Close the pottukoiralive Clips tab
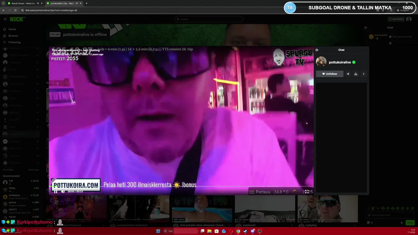 pyautogui.click(x=81, y=3)
